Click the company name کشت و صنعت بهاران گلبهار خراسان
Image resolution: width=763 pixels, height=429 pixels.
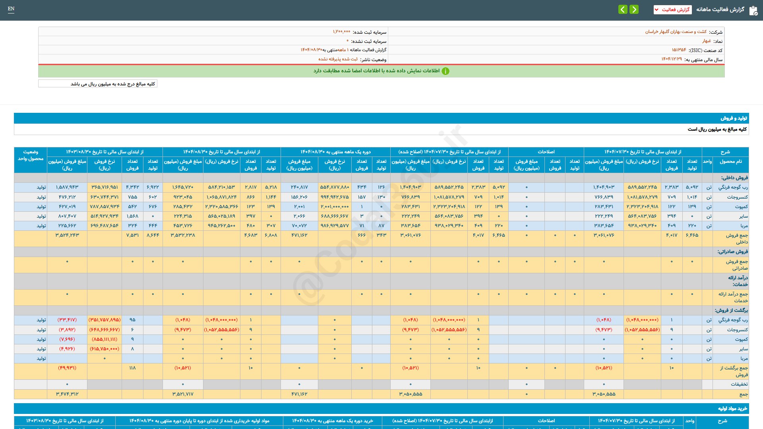(676, 32)
